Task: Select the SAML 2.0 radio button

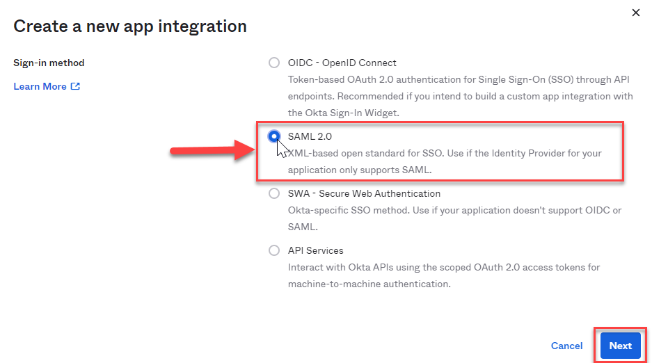Action: [x=274, y=136]
